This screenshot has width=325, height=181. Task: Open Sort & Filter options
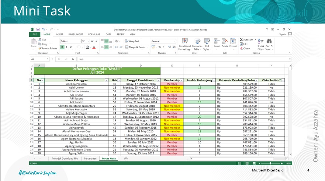(261, 44)
